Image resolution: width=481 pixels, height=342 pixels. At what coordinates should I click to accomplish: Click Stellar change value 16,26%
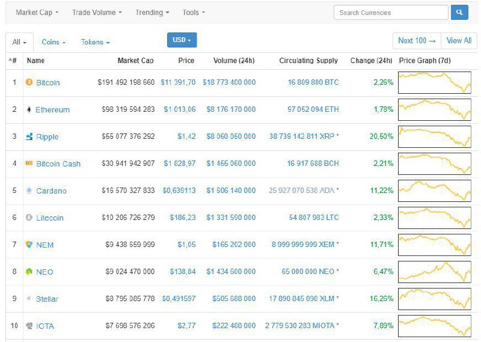[381, 299]
